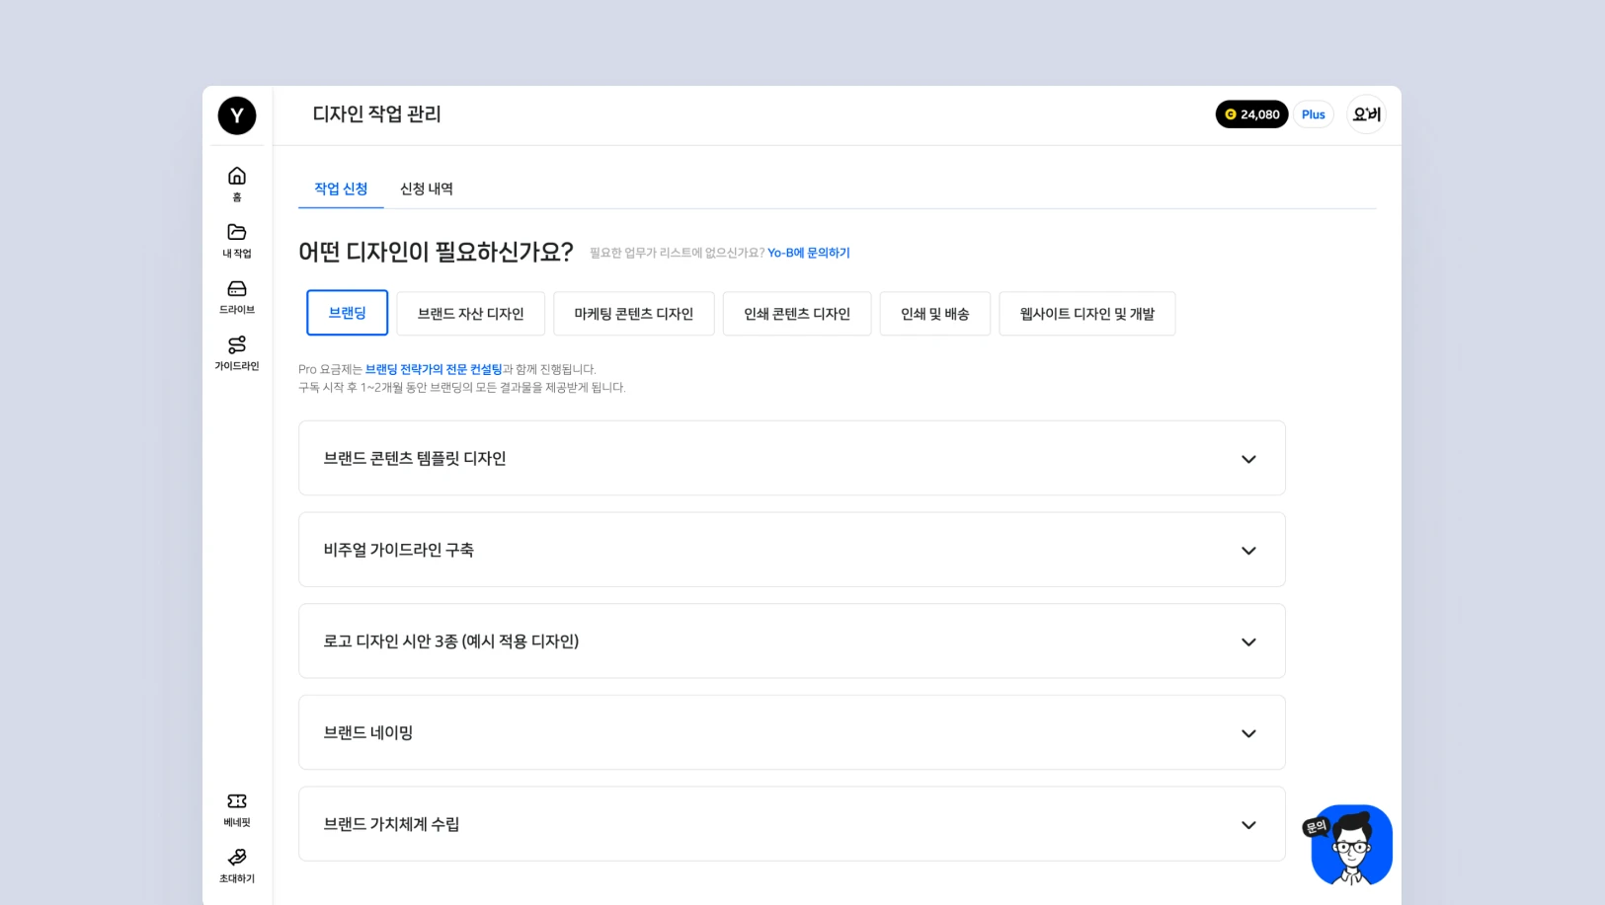Open the 요비 profile avatar
Viewport: 1605px width, 905px height.
[1366, 114]
